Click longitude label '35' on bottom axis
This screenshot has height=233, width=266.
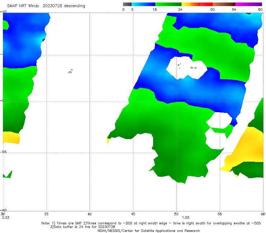[46, 214]
